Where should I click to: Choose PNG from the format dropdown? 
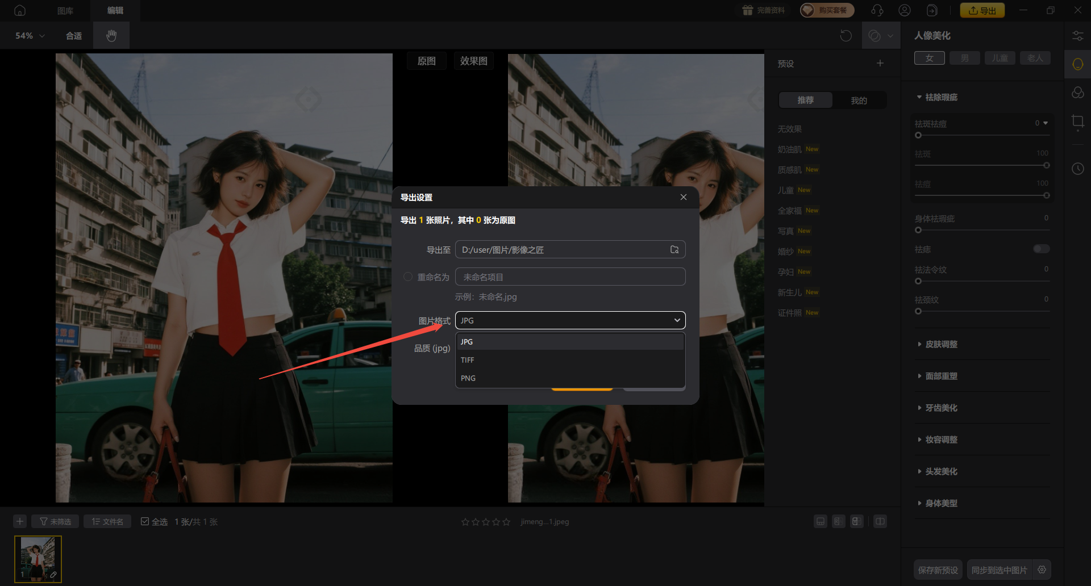(x=468, y=378)
